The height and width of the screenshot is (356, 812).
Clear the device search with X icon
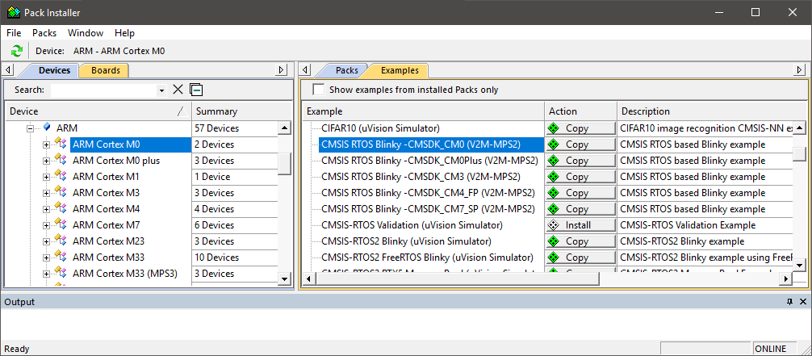178,90
